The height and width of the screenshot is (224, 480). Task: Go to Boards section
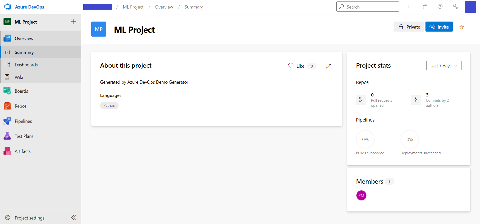click(41, 91)
